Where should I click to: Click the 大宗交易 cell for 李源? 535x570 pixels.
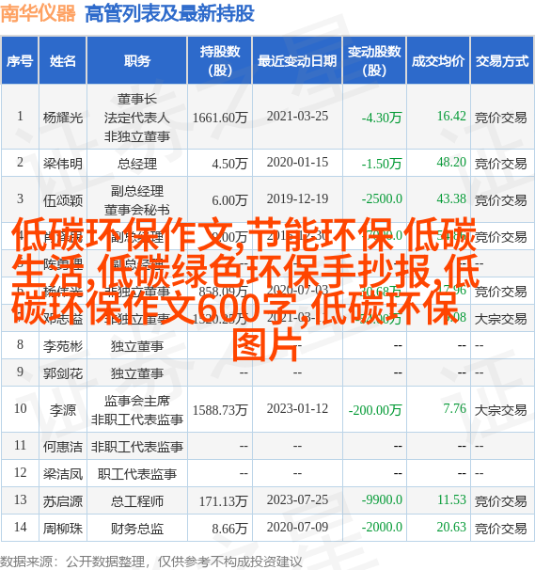coord(500,410)
